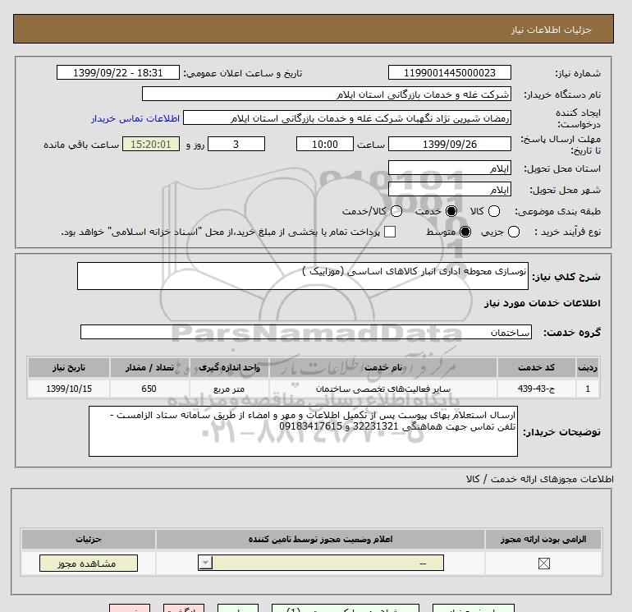Click the اعلام وضعیت مجوز توسط تامین کننده header
This screenshot has width=632, height=612.
pos(320,539)
